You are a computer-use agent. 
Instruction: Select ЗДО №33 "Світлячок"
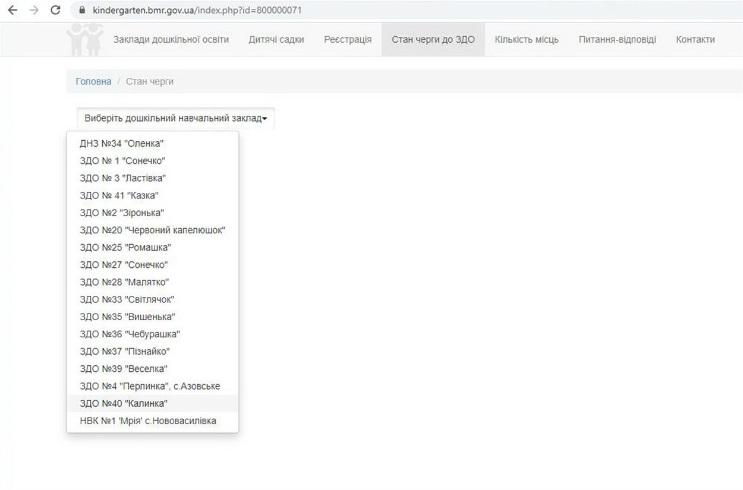(x=152, y=299)
